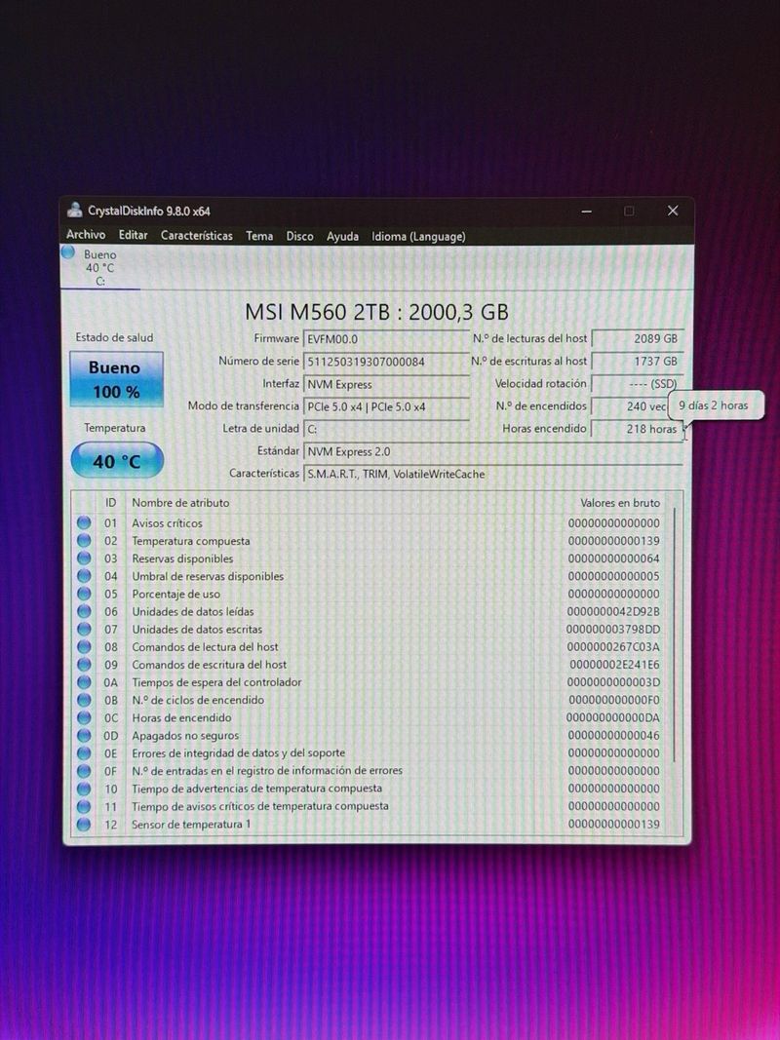
Task: Click the transfer mode field PCIe 5.0 x4
Action: pos(386,406)
